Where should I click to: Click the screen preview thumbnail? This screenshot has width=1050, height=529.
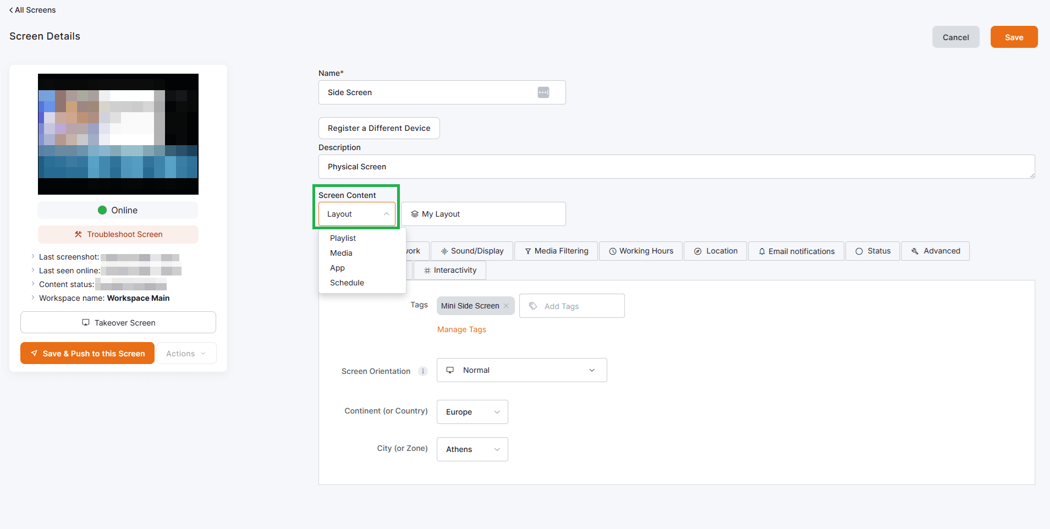(118, 134)
